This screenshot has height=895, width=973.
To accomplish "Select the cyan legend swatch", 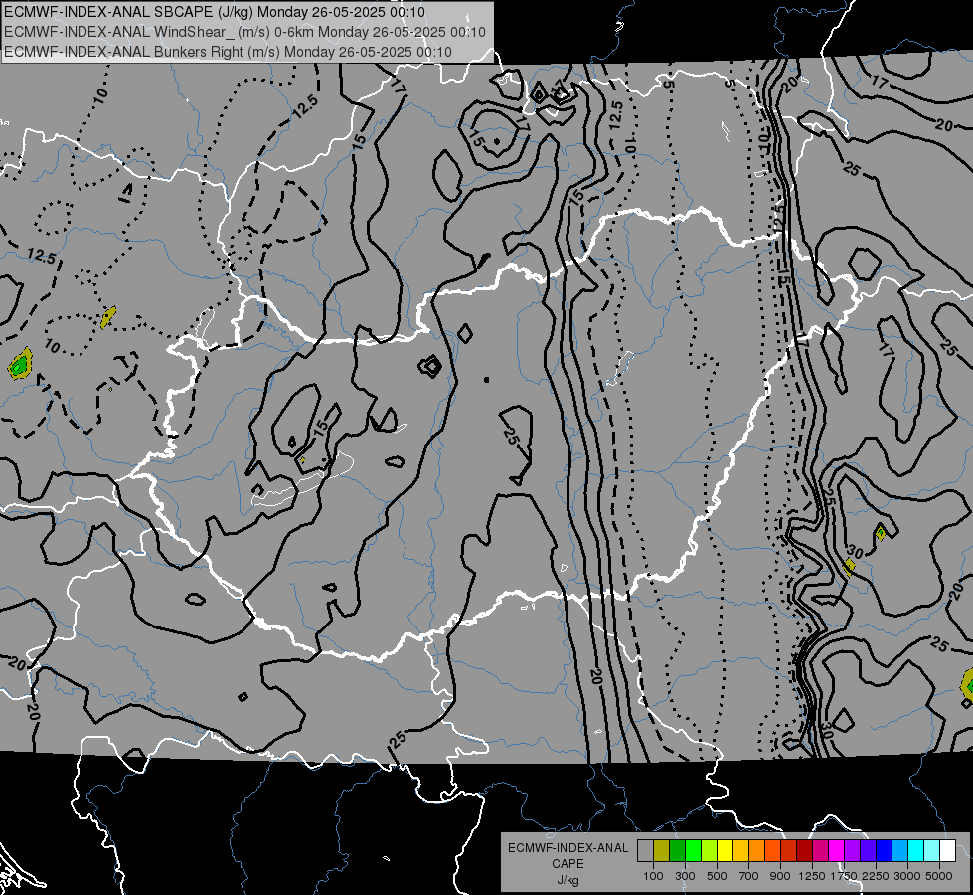I will point(916,851).
